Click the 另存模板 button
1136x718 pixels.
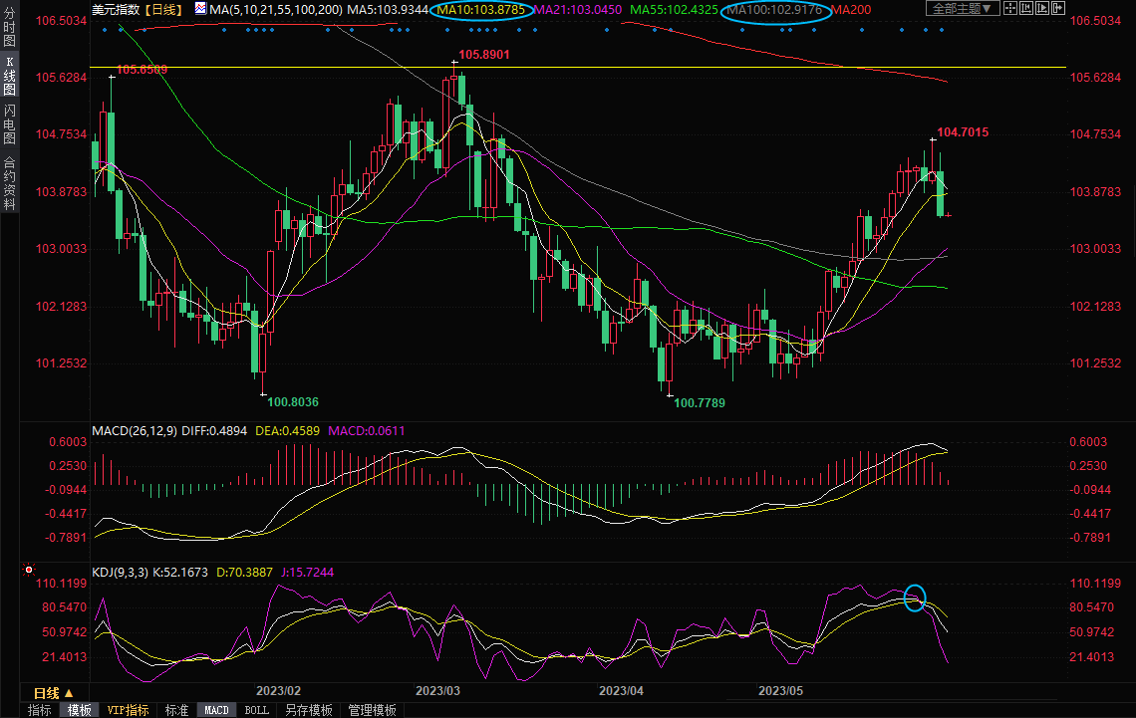pos(308,710)
